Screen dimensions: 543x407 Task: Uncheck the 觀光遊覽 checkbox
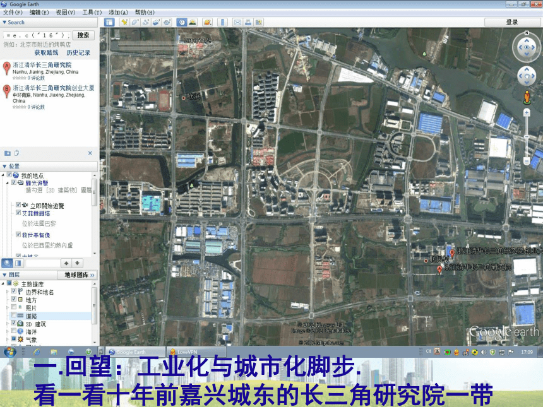tap(14, 182)
